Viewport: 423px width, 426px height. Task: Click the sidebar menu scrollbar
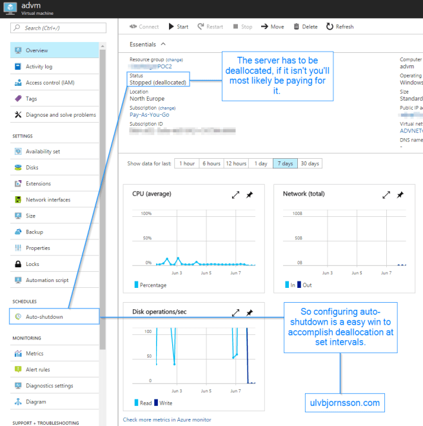pos(103,196)
